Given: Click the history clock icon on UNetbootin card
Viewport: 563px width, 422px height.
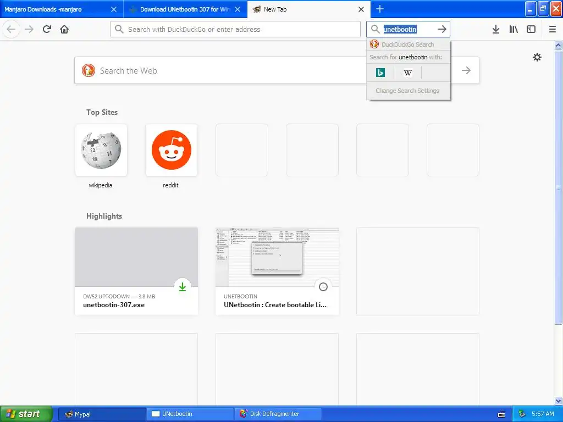Looking at the screenshot, I should tap(323, 287).
